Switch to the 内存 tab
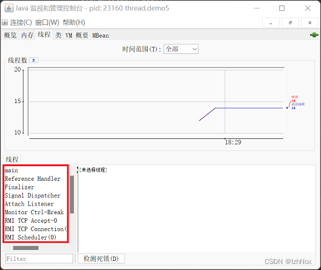 point(27,35)
